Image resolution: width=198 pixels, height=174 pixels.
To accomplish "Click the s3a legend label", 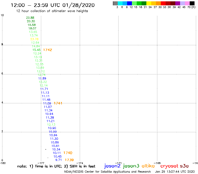I will (184, 166).
